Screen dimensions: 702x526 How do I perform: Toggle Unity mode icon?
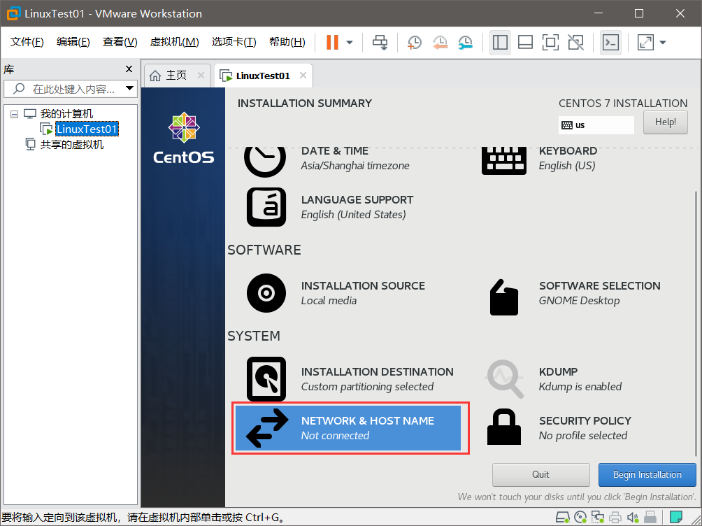point(575,42)
